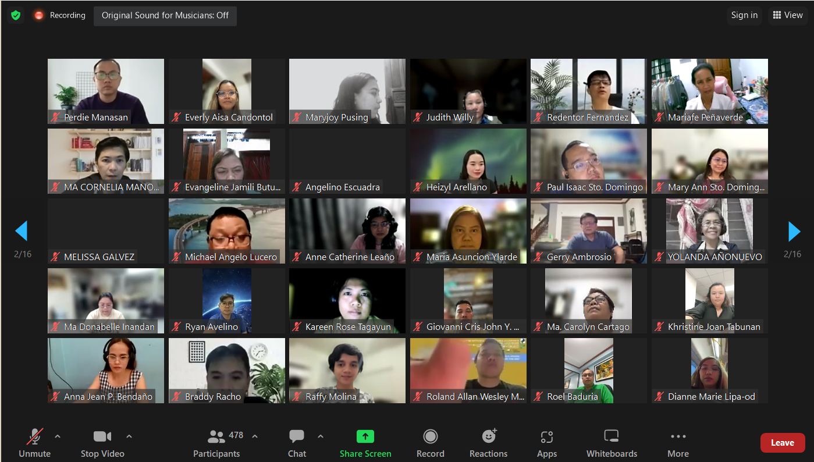Open the Participants panel

(x=216, y=443)
